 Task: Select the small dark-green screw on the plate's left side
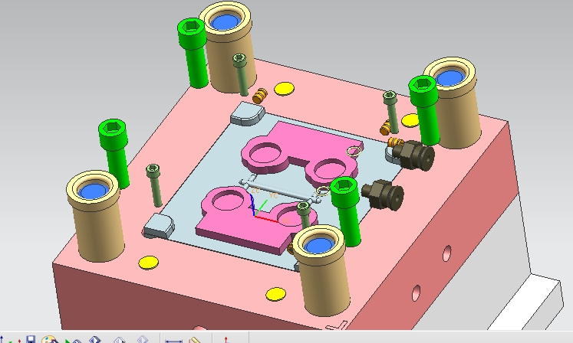(x=154, y=185)
